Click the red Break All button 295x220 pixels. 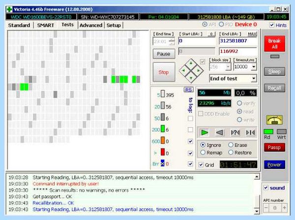click(x=274, y=44)
